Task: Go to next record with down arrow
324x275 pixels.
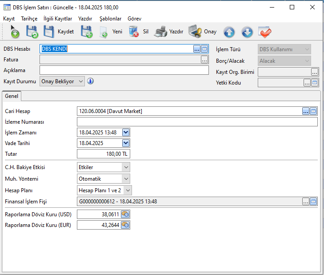Action: click(x=247, y=32)
